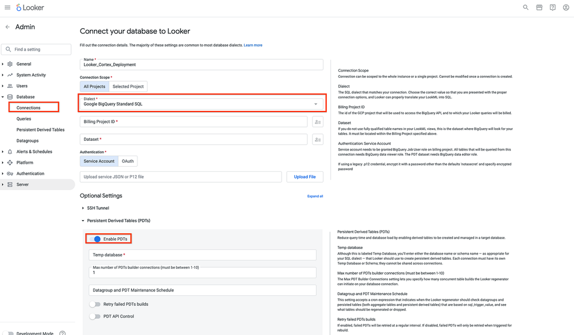The image size is (574, 335).
Task: Choose Selected Project connection scope
Action: [128, 86]
